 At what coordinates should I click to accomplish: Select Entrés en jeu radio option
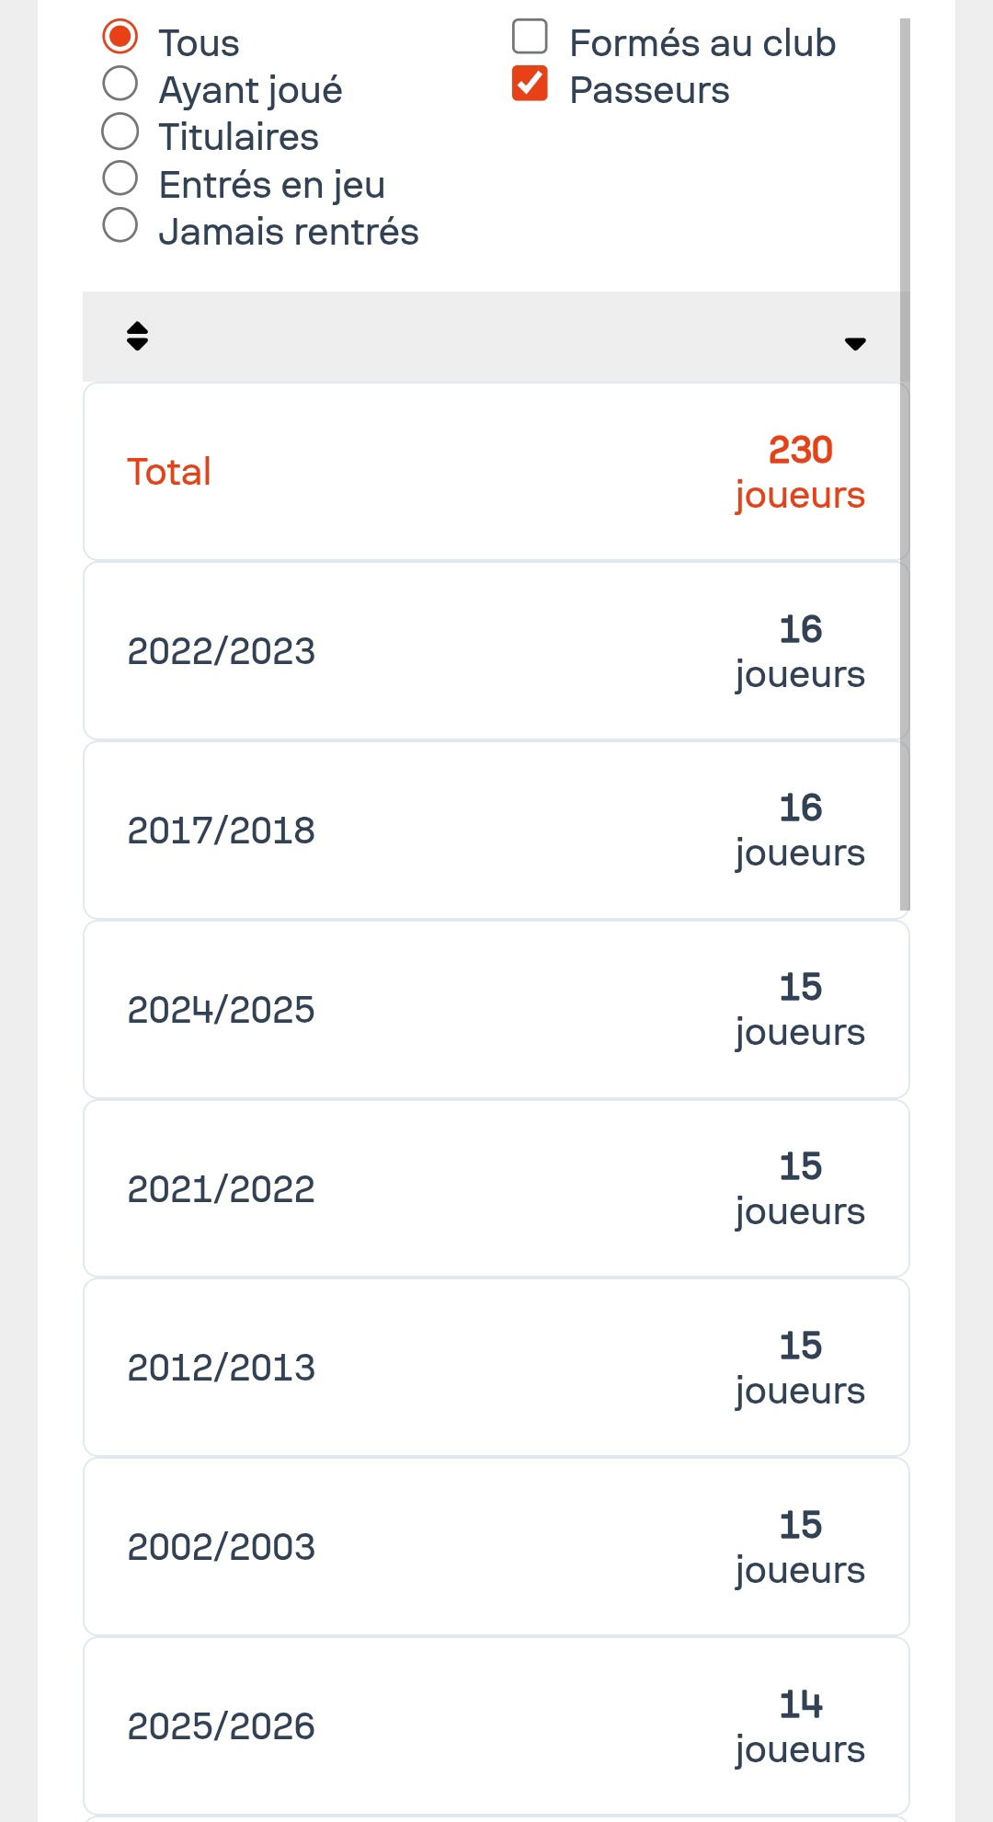point(120,178)
